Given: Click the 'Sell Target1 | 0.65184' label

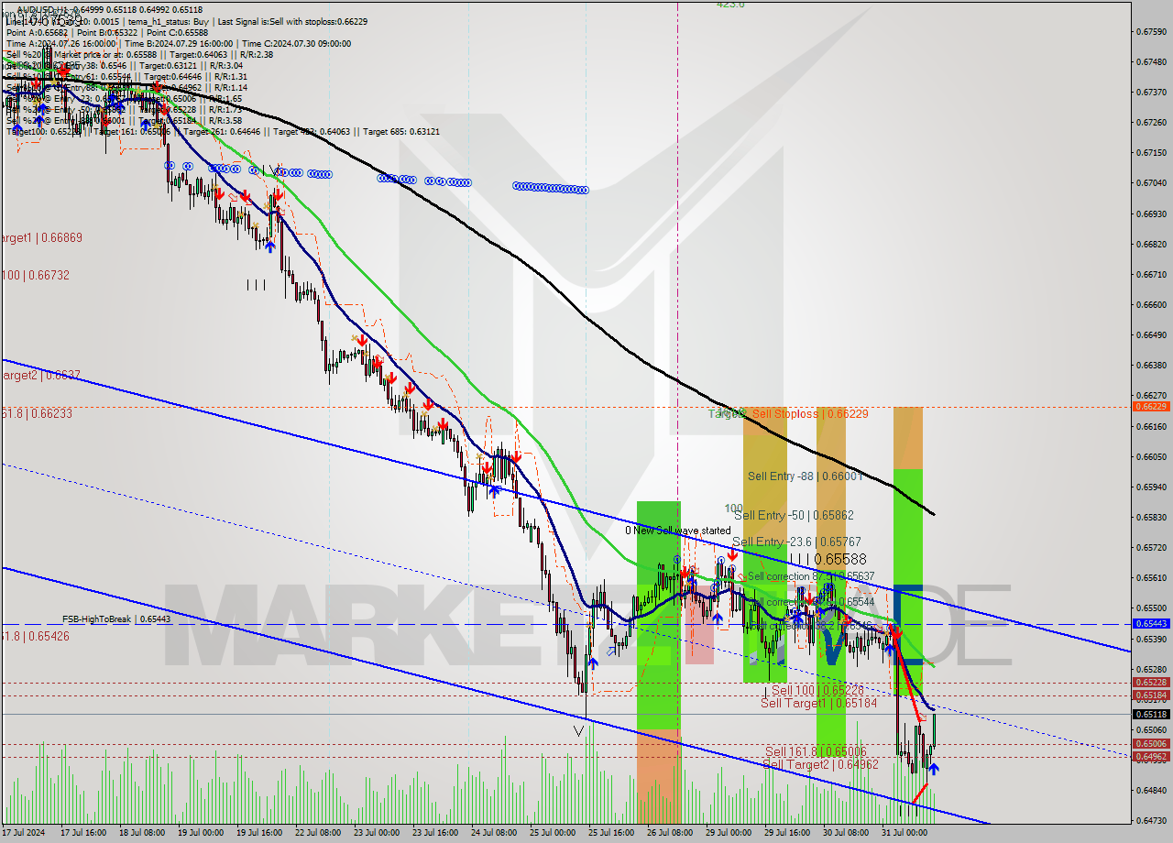Looking at the screenshot, I should point(818,703).
